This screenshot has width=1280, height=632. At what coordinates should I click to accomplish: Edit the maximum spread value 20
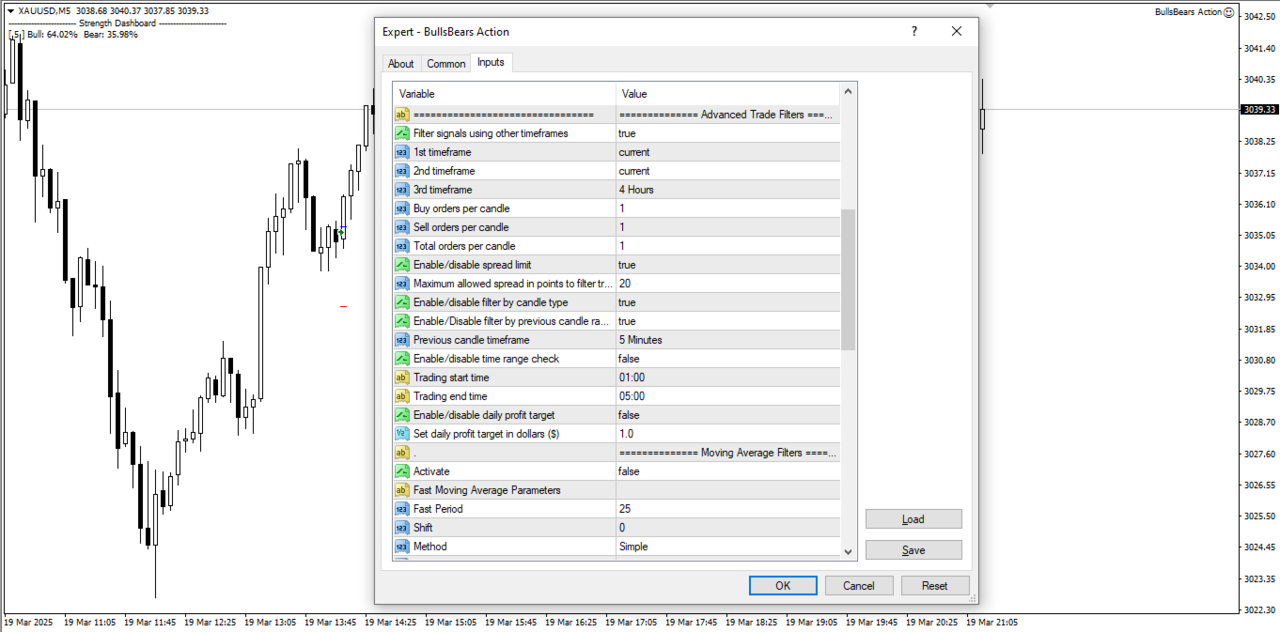click(x=728, y=284)
